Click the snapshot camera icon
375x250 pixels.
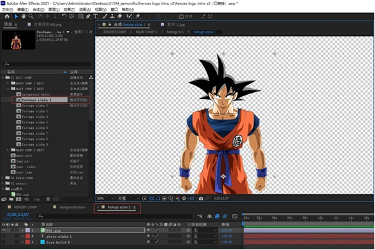click(201, 199)
